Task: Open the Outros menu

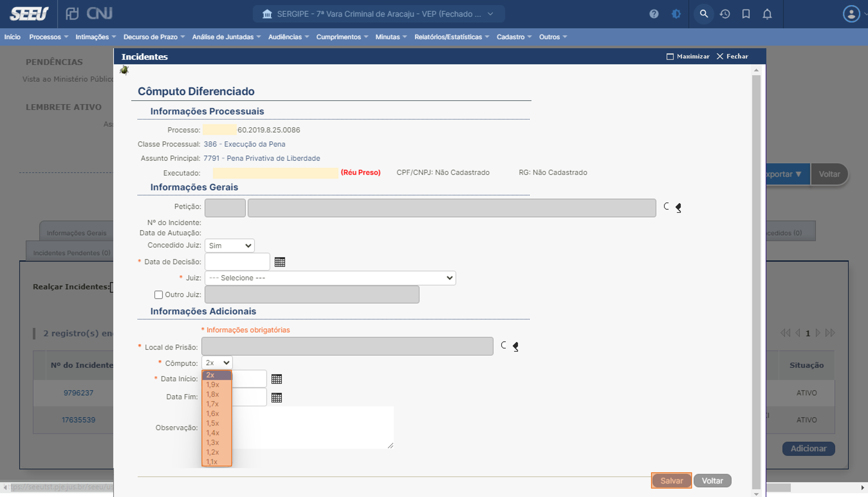Action: click(553, 37)
